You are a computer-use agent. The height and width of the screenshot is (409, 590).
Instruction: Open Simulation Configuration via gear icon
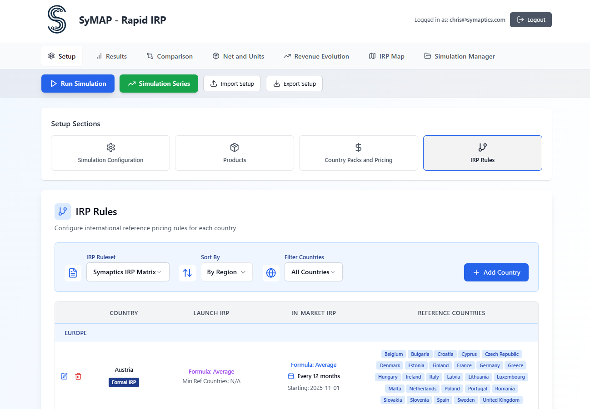coord(110,148)
